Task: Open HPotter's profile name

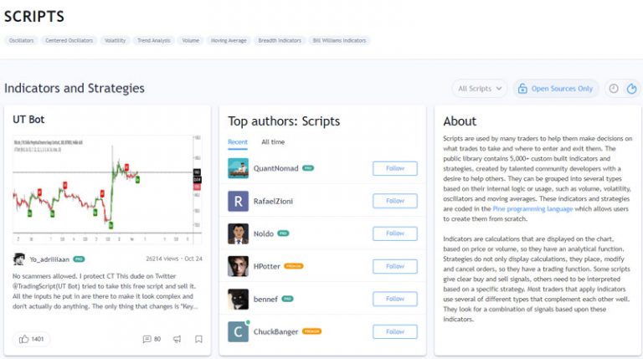Action: coord(266,266)
